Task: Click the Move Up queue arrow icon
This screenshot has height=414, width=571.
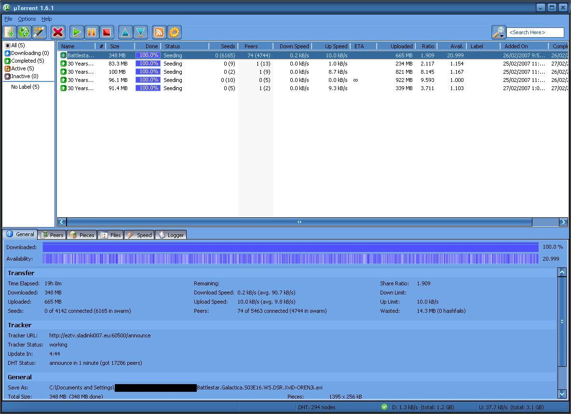Action: click(x=125, y=32)
